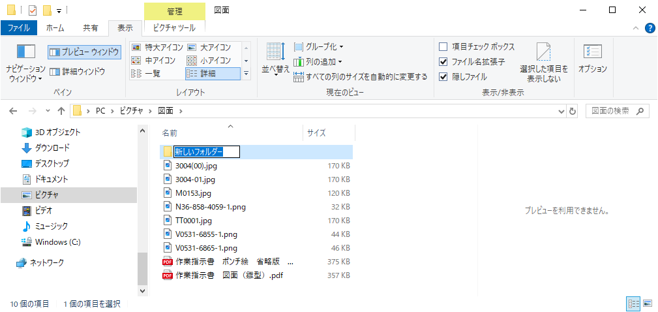
Task: Click the 並べ替え sort icon
Action: point(275,54)
